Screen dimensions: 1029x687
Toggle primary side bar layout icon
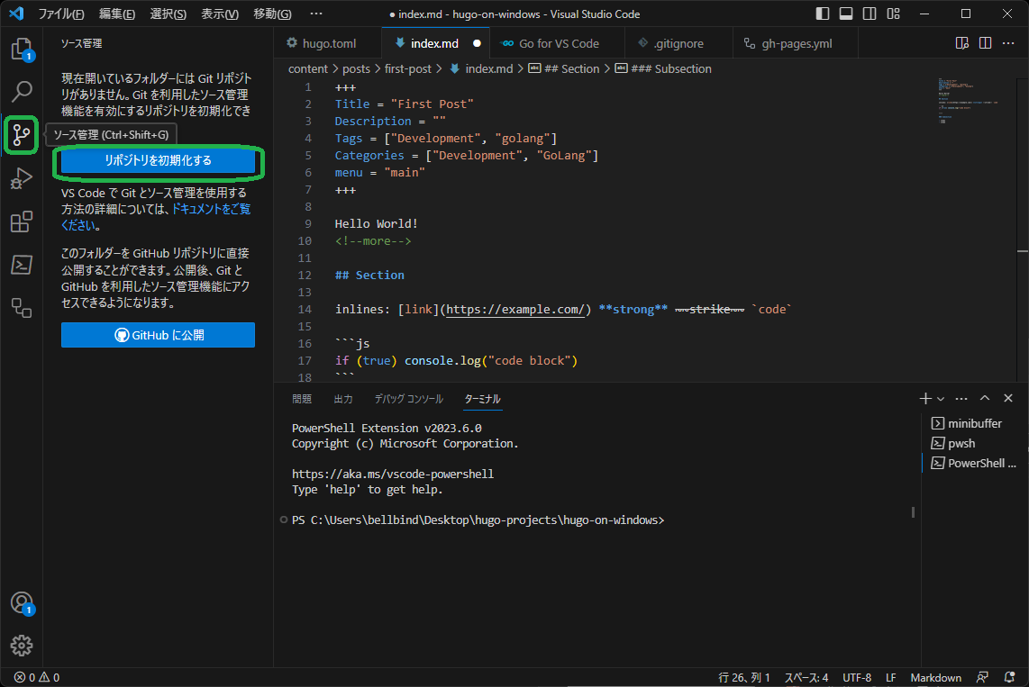coord(823,14)
